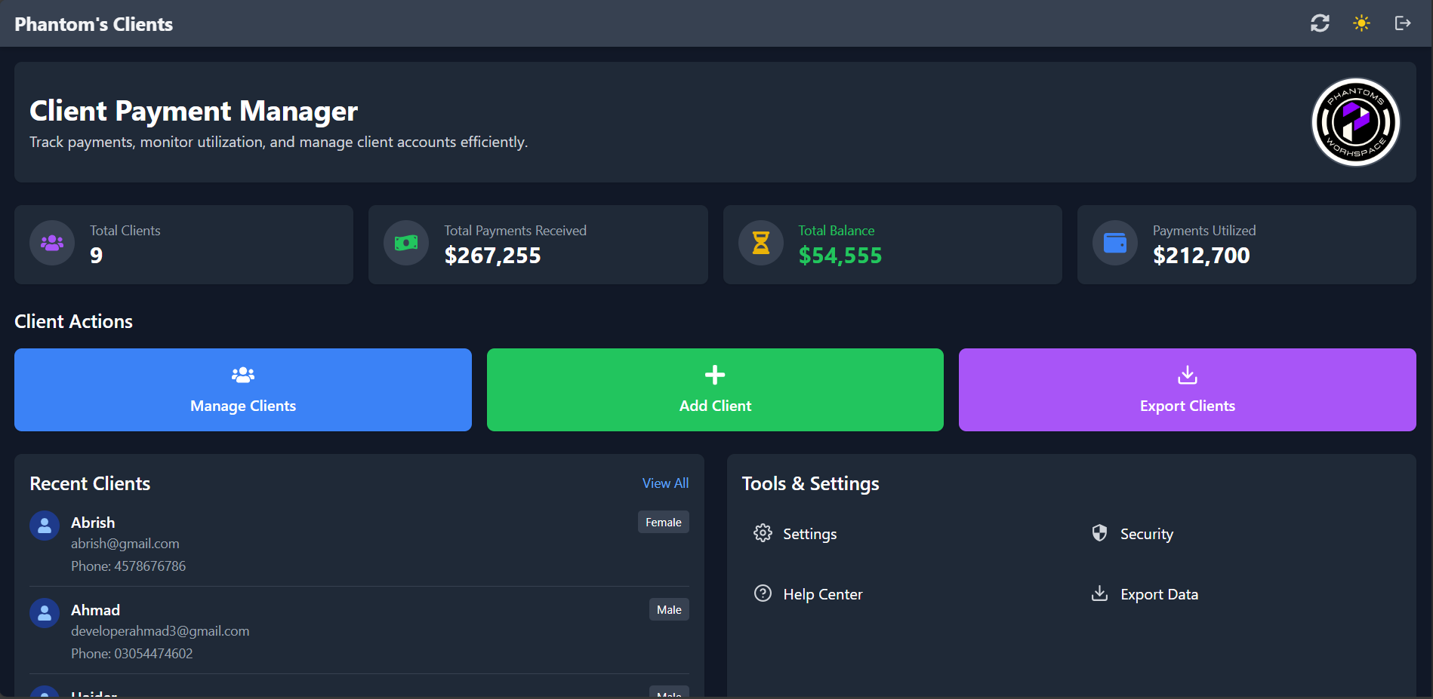1433x699 pixels.
Task: Open Settings in Tools & Settings
Action: (x=809, y=534)
